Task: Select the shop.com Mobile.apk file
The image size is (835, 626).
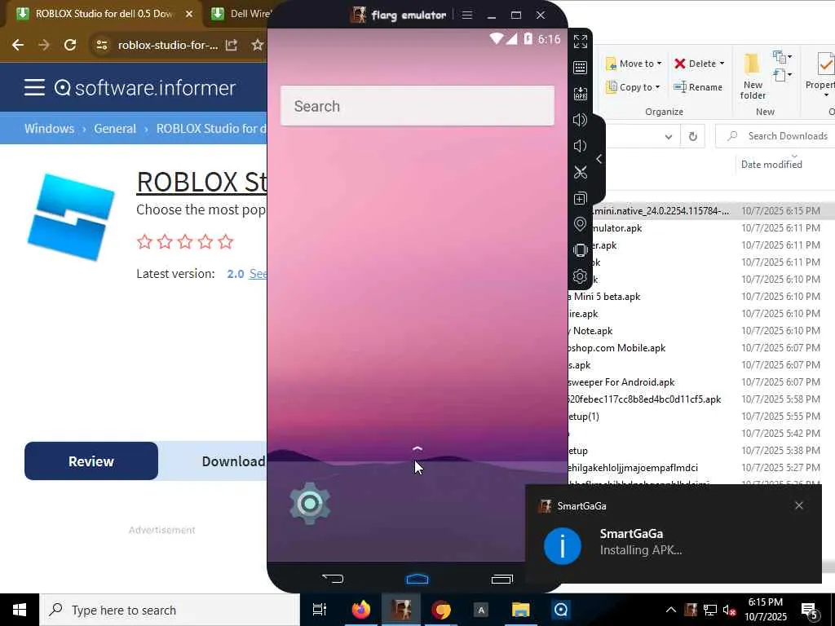Action: point(701,348)
